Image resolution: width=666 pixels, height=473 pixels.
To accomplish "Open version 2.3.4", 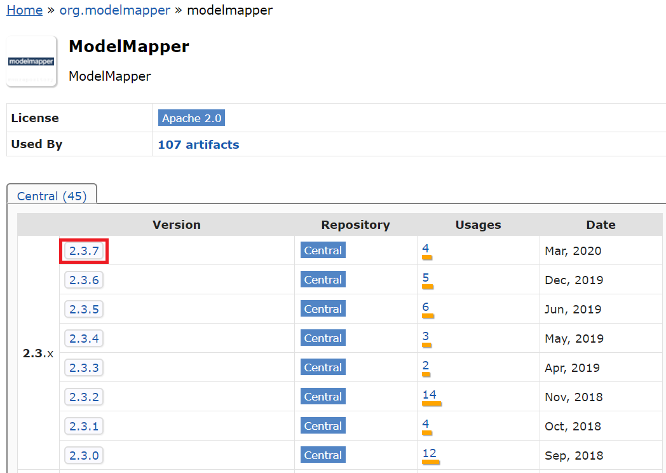I will click(84, 339).
